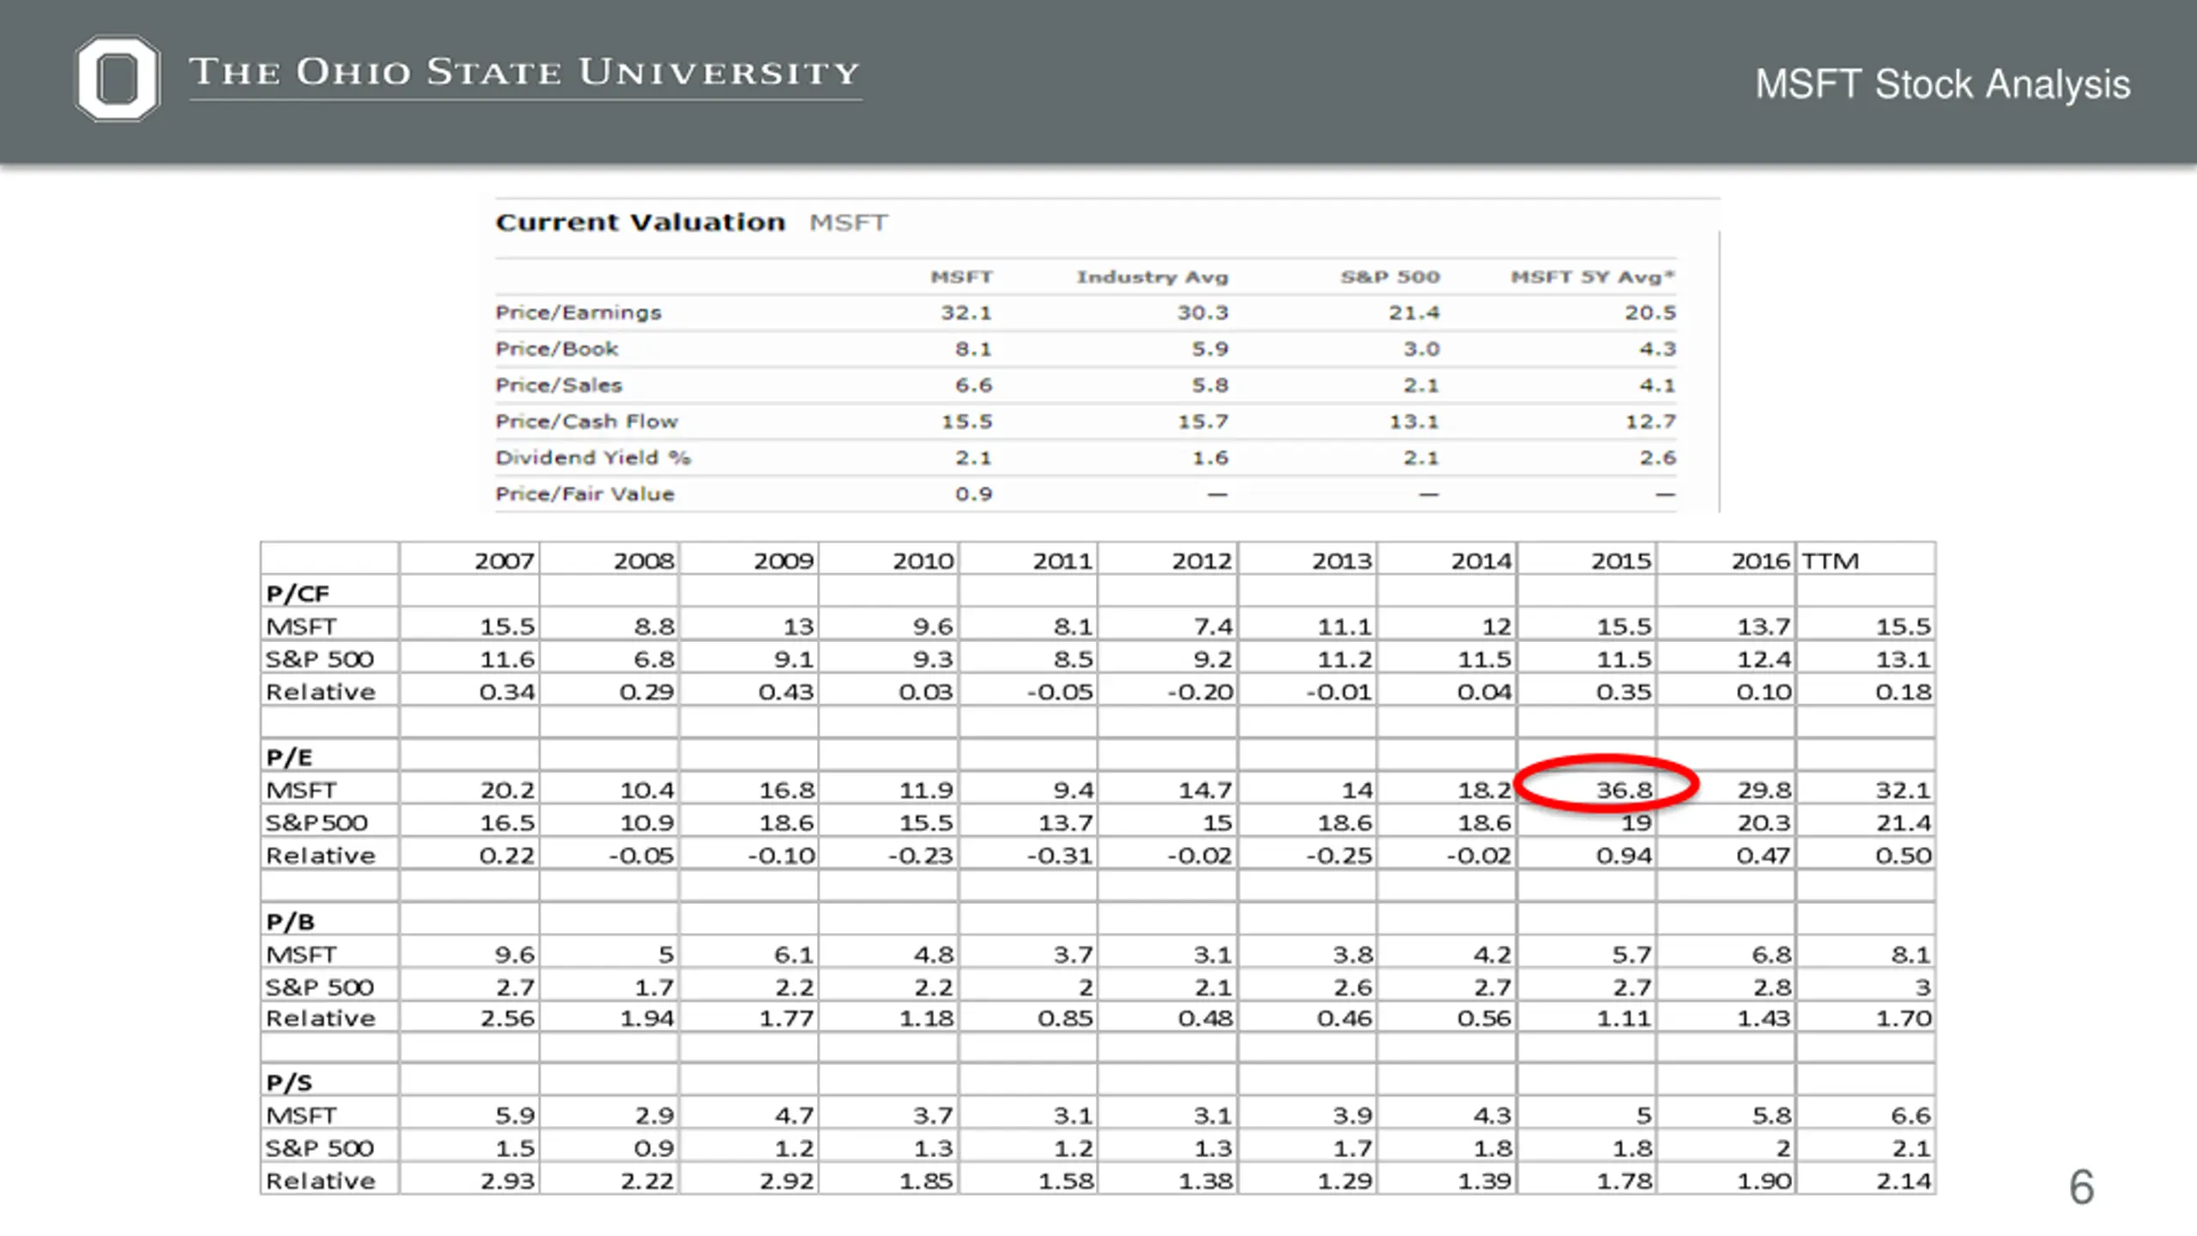The width and height of the screenshot is (2197, 1236).
Task: Select the "Price/Book" row label
Action: point(557,349)
